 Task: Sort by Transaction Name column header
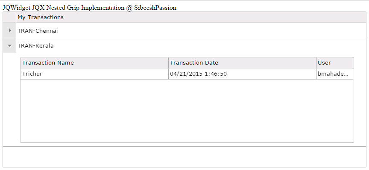(48, 63)
